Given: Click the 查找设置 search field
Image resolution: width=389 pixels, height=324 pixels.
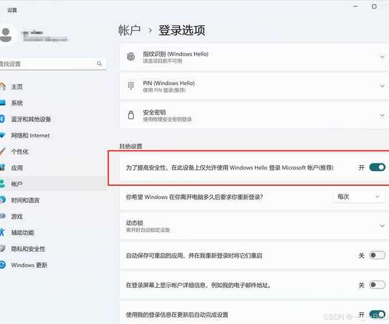Looking at the screenshot, I should click(45, 64).
